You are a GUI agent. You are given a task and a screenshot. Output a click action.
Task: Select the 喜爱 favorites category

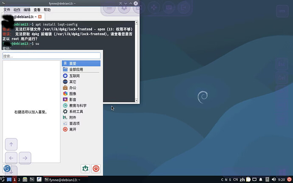point(81,63)
